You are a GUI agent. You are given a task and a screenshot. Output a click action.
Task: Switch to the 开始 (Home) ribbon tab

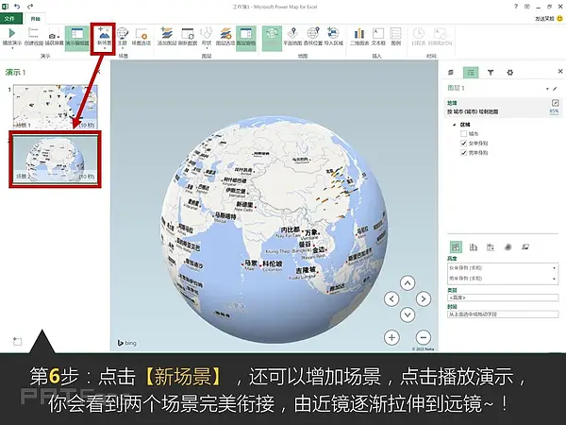[38, 17]
